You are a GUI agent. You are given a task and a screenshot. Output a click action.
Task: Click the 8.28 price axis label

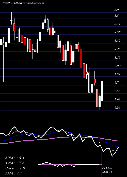[x=117, y=49]
